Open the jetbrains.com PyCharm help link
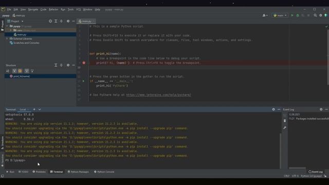The image size is (329, 185). pos(158,95)
